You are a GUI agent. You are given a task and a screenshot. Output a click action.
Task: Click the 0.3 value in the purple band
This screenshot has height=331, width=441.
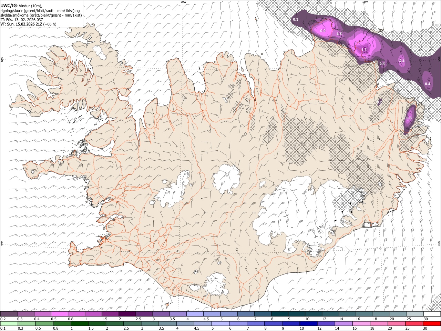(296, 20)
